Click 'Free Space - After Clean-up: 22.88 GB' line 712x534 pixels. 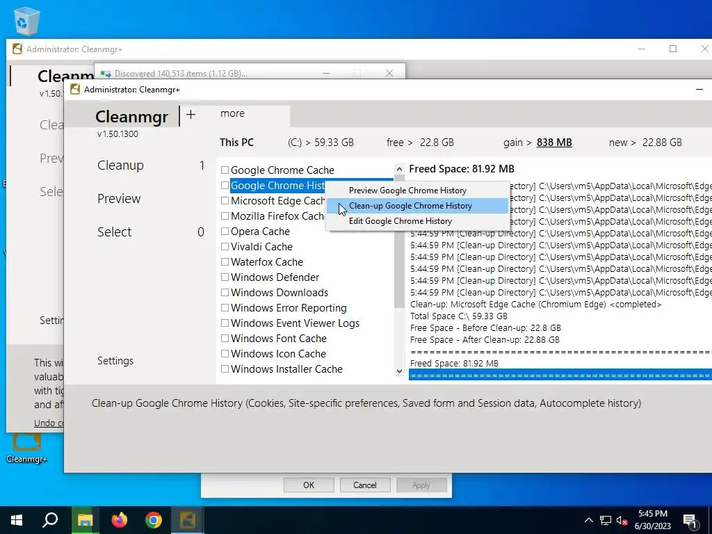485,339
